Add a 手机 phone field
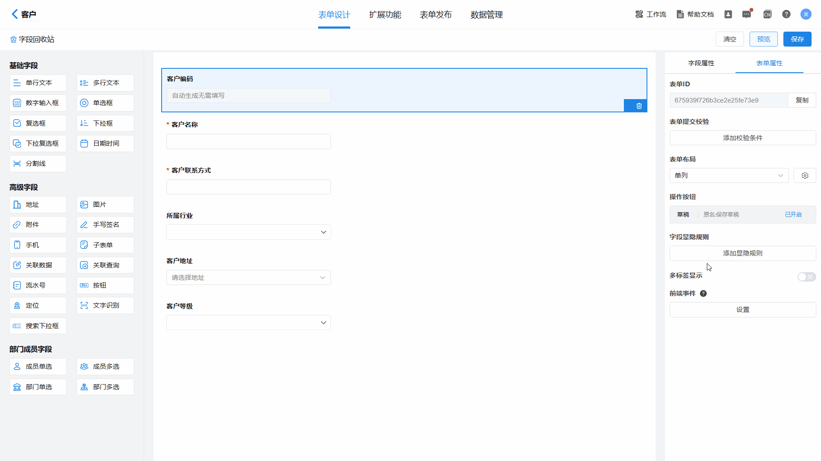Viewport: 821px width, 461px height. (x=38, y=245)
